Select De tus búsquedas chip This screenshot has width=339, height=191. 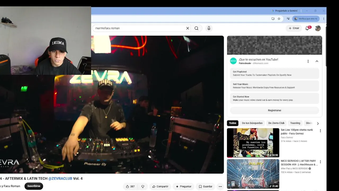(252, 123)
